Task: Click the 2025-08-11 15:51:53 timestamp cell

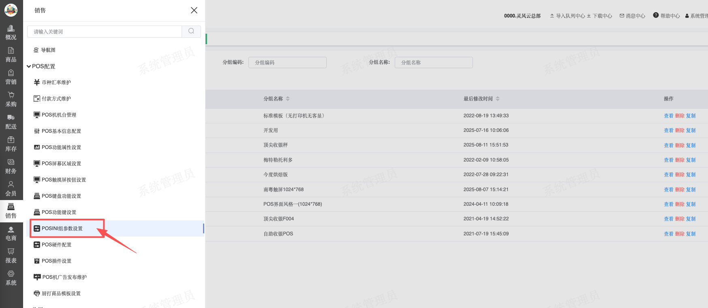Action: click(x=486, y=145)
